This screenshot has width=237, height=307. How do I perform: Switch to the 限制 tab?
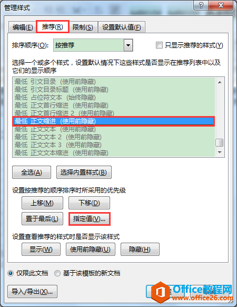(83, 27)
